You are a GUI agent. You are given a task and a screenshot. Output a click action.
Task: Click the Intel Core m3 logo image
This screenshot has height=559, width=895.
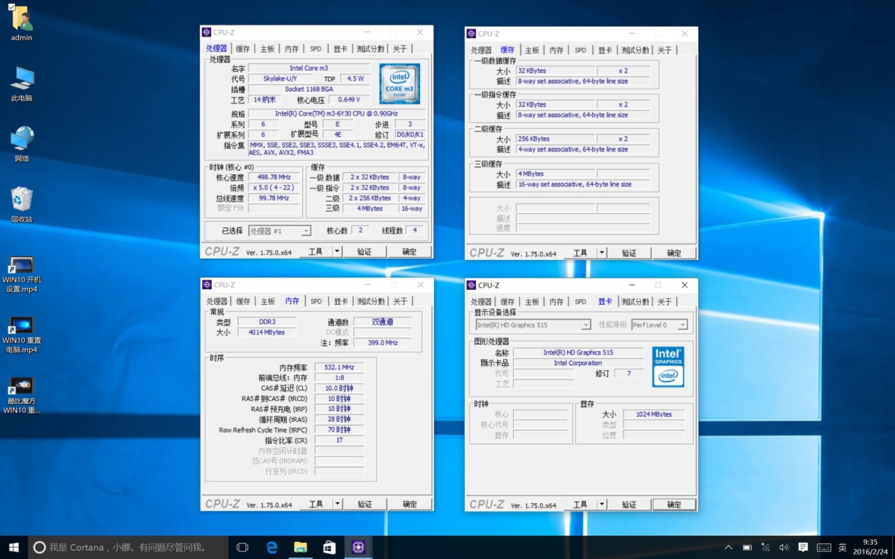tap(400, 83)
